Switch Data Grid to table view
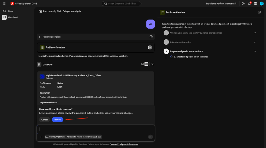 pos(142,64)
